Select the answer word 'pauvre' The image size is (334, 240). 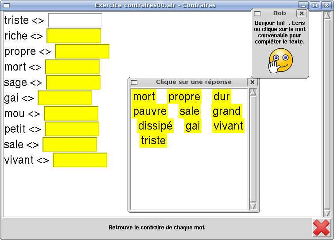tap(150, 111)
